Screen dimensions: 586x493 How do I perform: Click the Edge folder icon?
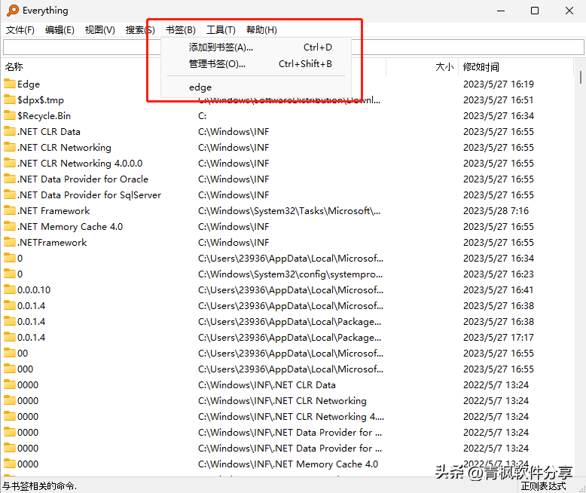(x=10, y=84)
